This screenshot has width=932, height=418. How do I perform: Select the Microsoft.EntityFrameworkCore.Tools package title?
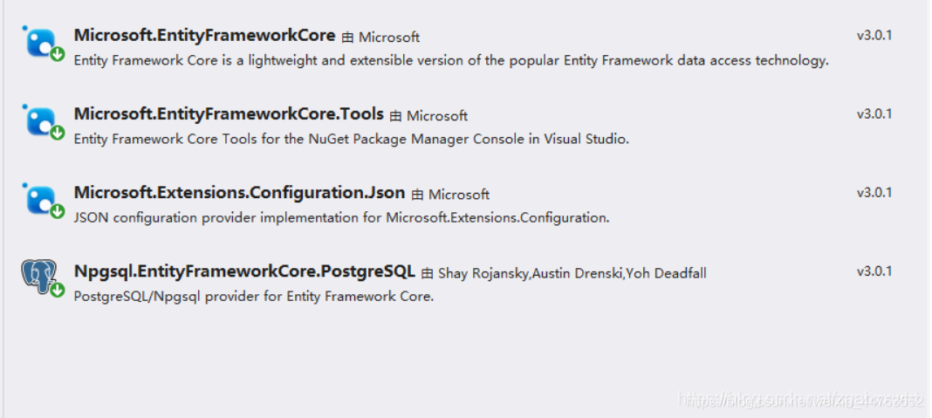tap(229, 114)
